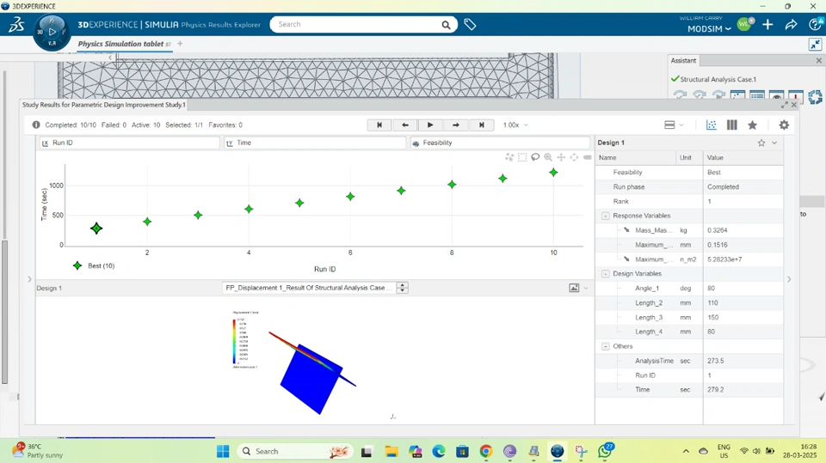Jump to last design in playback

pos(481,125)
